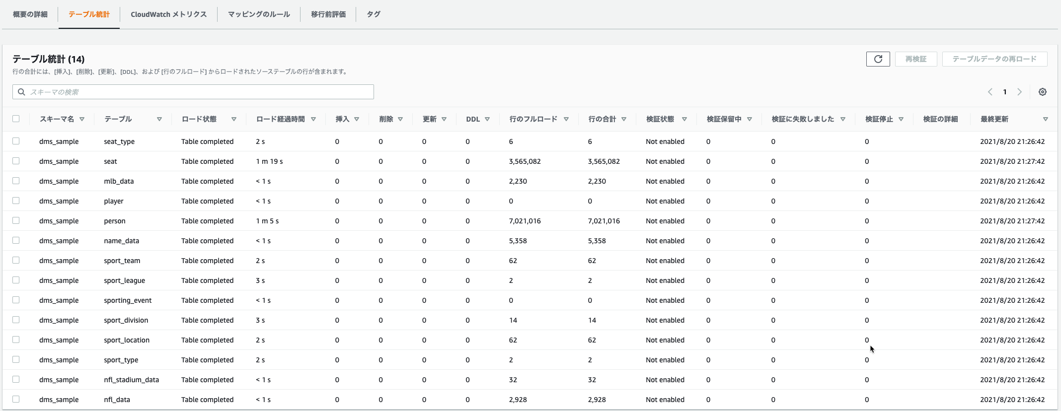Image resolution: width=1061 pixels, height=411 pixels.
Task: Sort by 行の合計 column arrow
Action: tap(624, 119)
